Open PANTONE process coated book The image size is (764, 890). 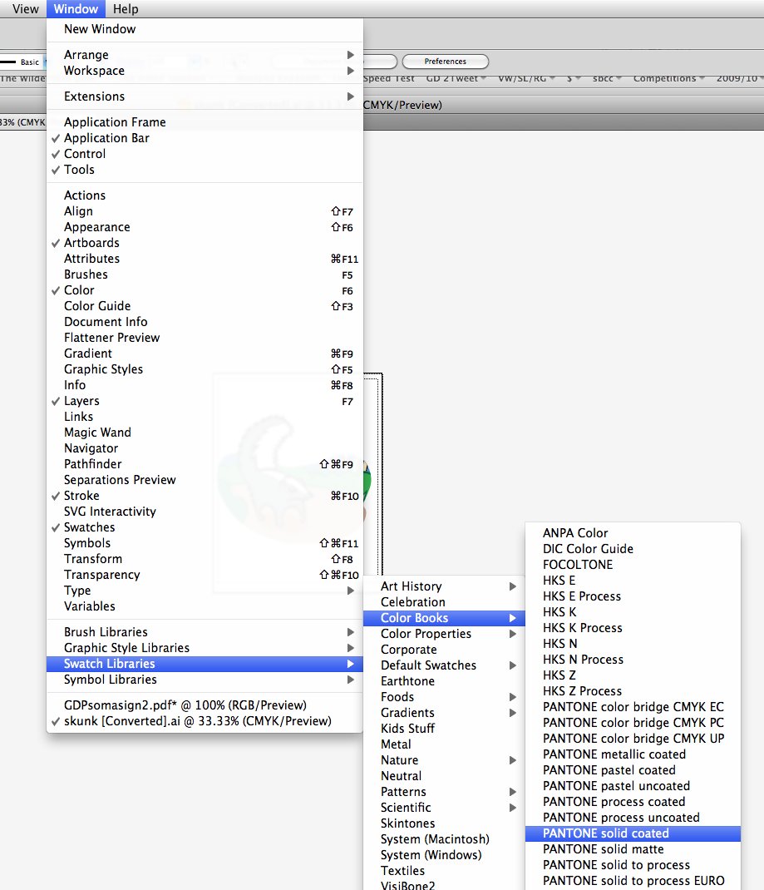point(633,802)
